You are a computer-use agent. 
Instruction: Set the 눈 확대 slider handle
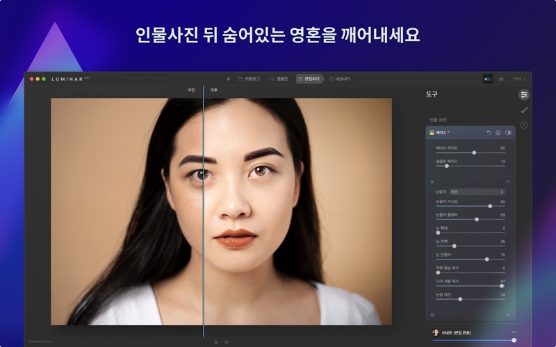coord(438,232)
